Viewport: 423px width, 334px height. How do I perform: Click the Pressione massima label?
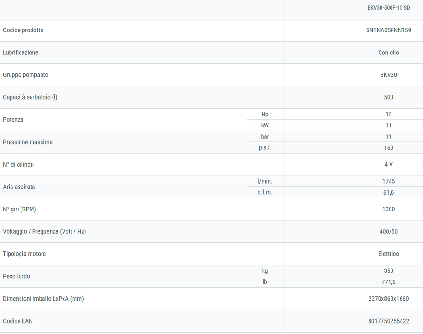(x=28, y=142)
